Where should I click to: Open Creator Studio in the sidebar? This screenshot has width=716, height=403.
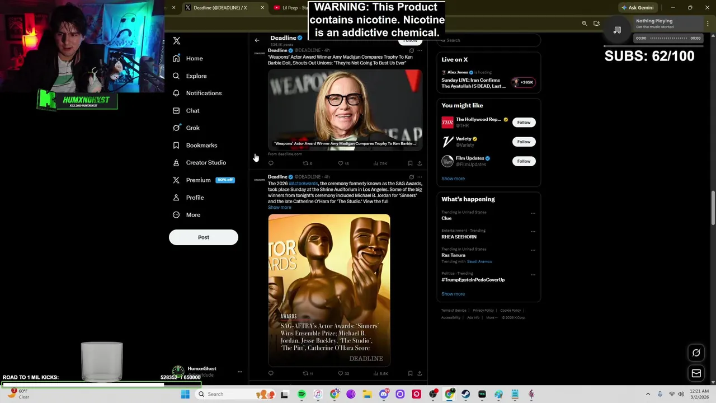[200, 162]
